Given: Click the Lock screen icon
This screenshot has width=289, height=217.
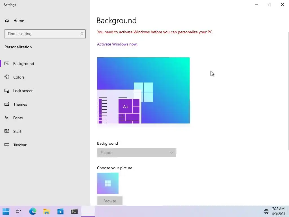Looking at the screenshot, I should click(x=7, y=91).
